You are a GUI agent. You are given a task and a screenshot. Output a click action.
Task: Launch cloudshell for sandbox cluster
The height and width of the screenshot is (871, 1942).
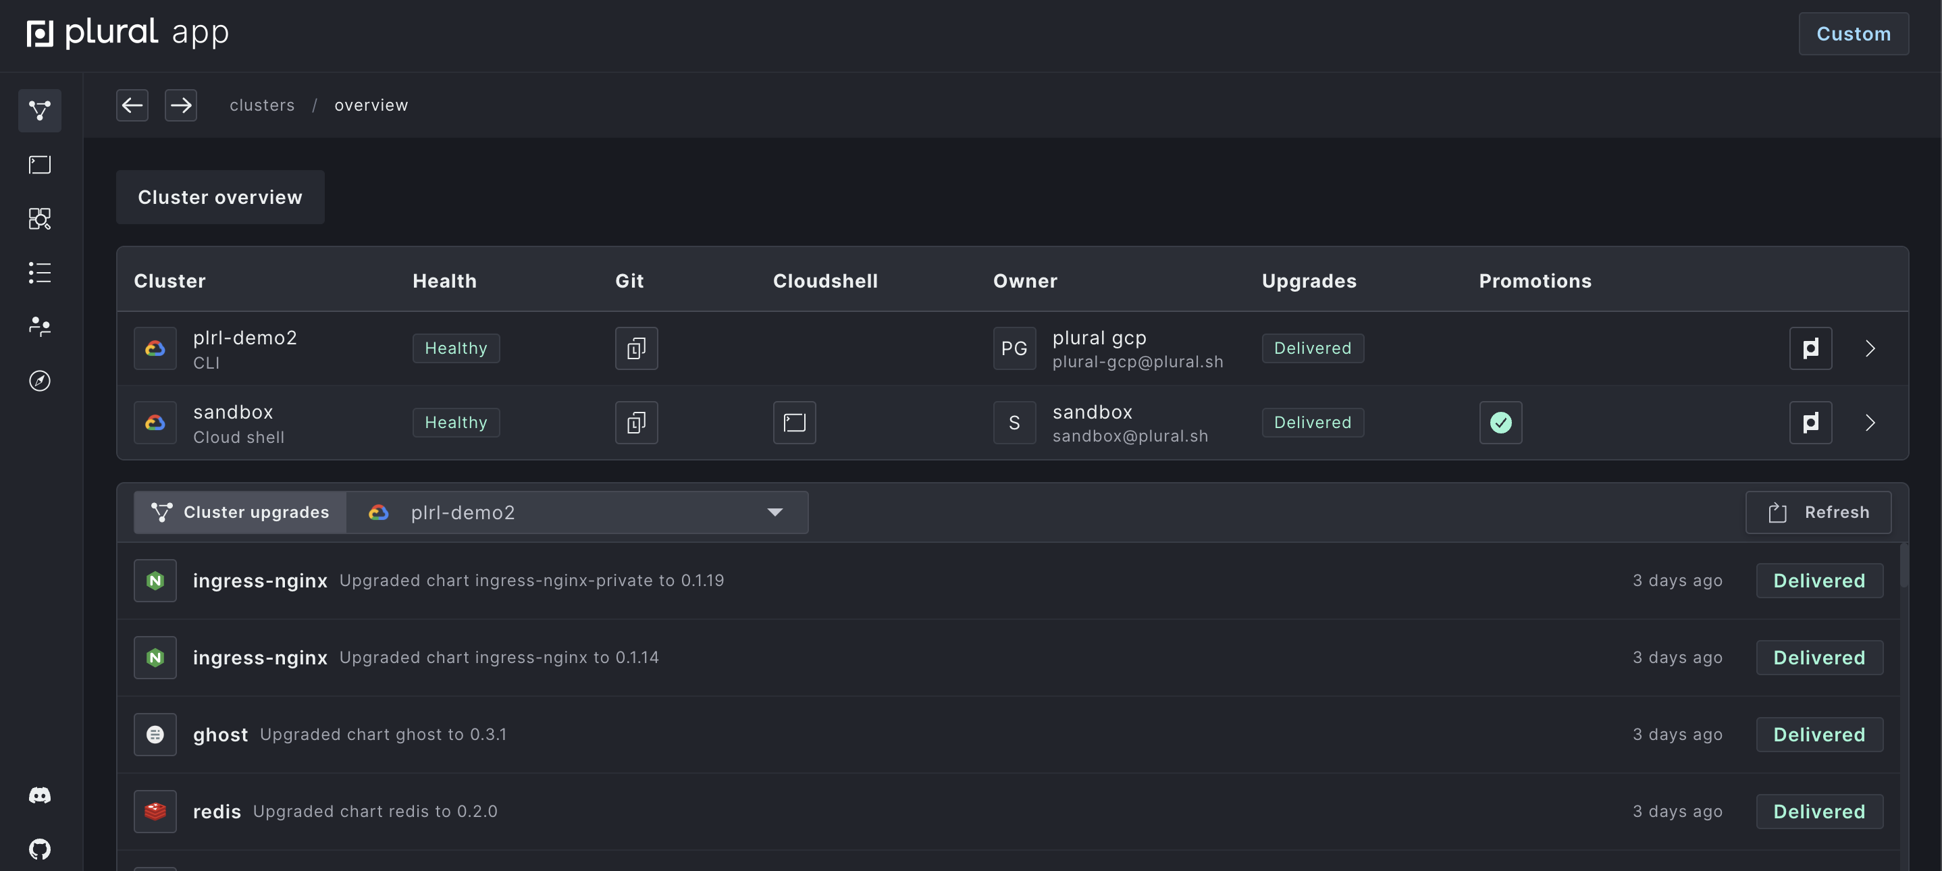tap(794, 422)
